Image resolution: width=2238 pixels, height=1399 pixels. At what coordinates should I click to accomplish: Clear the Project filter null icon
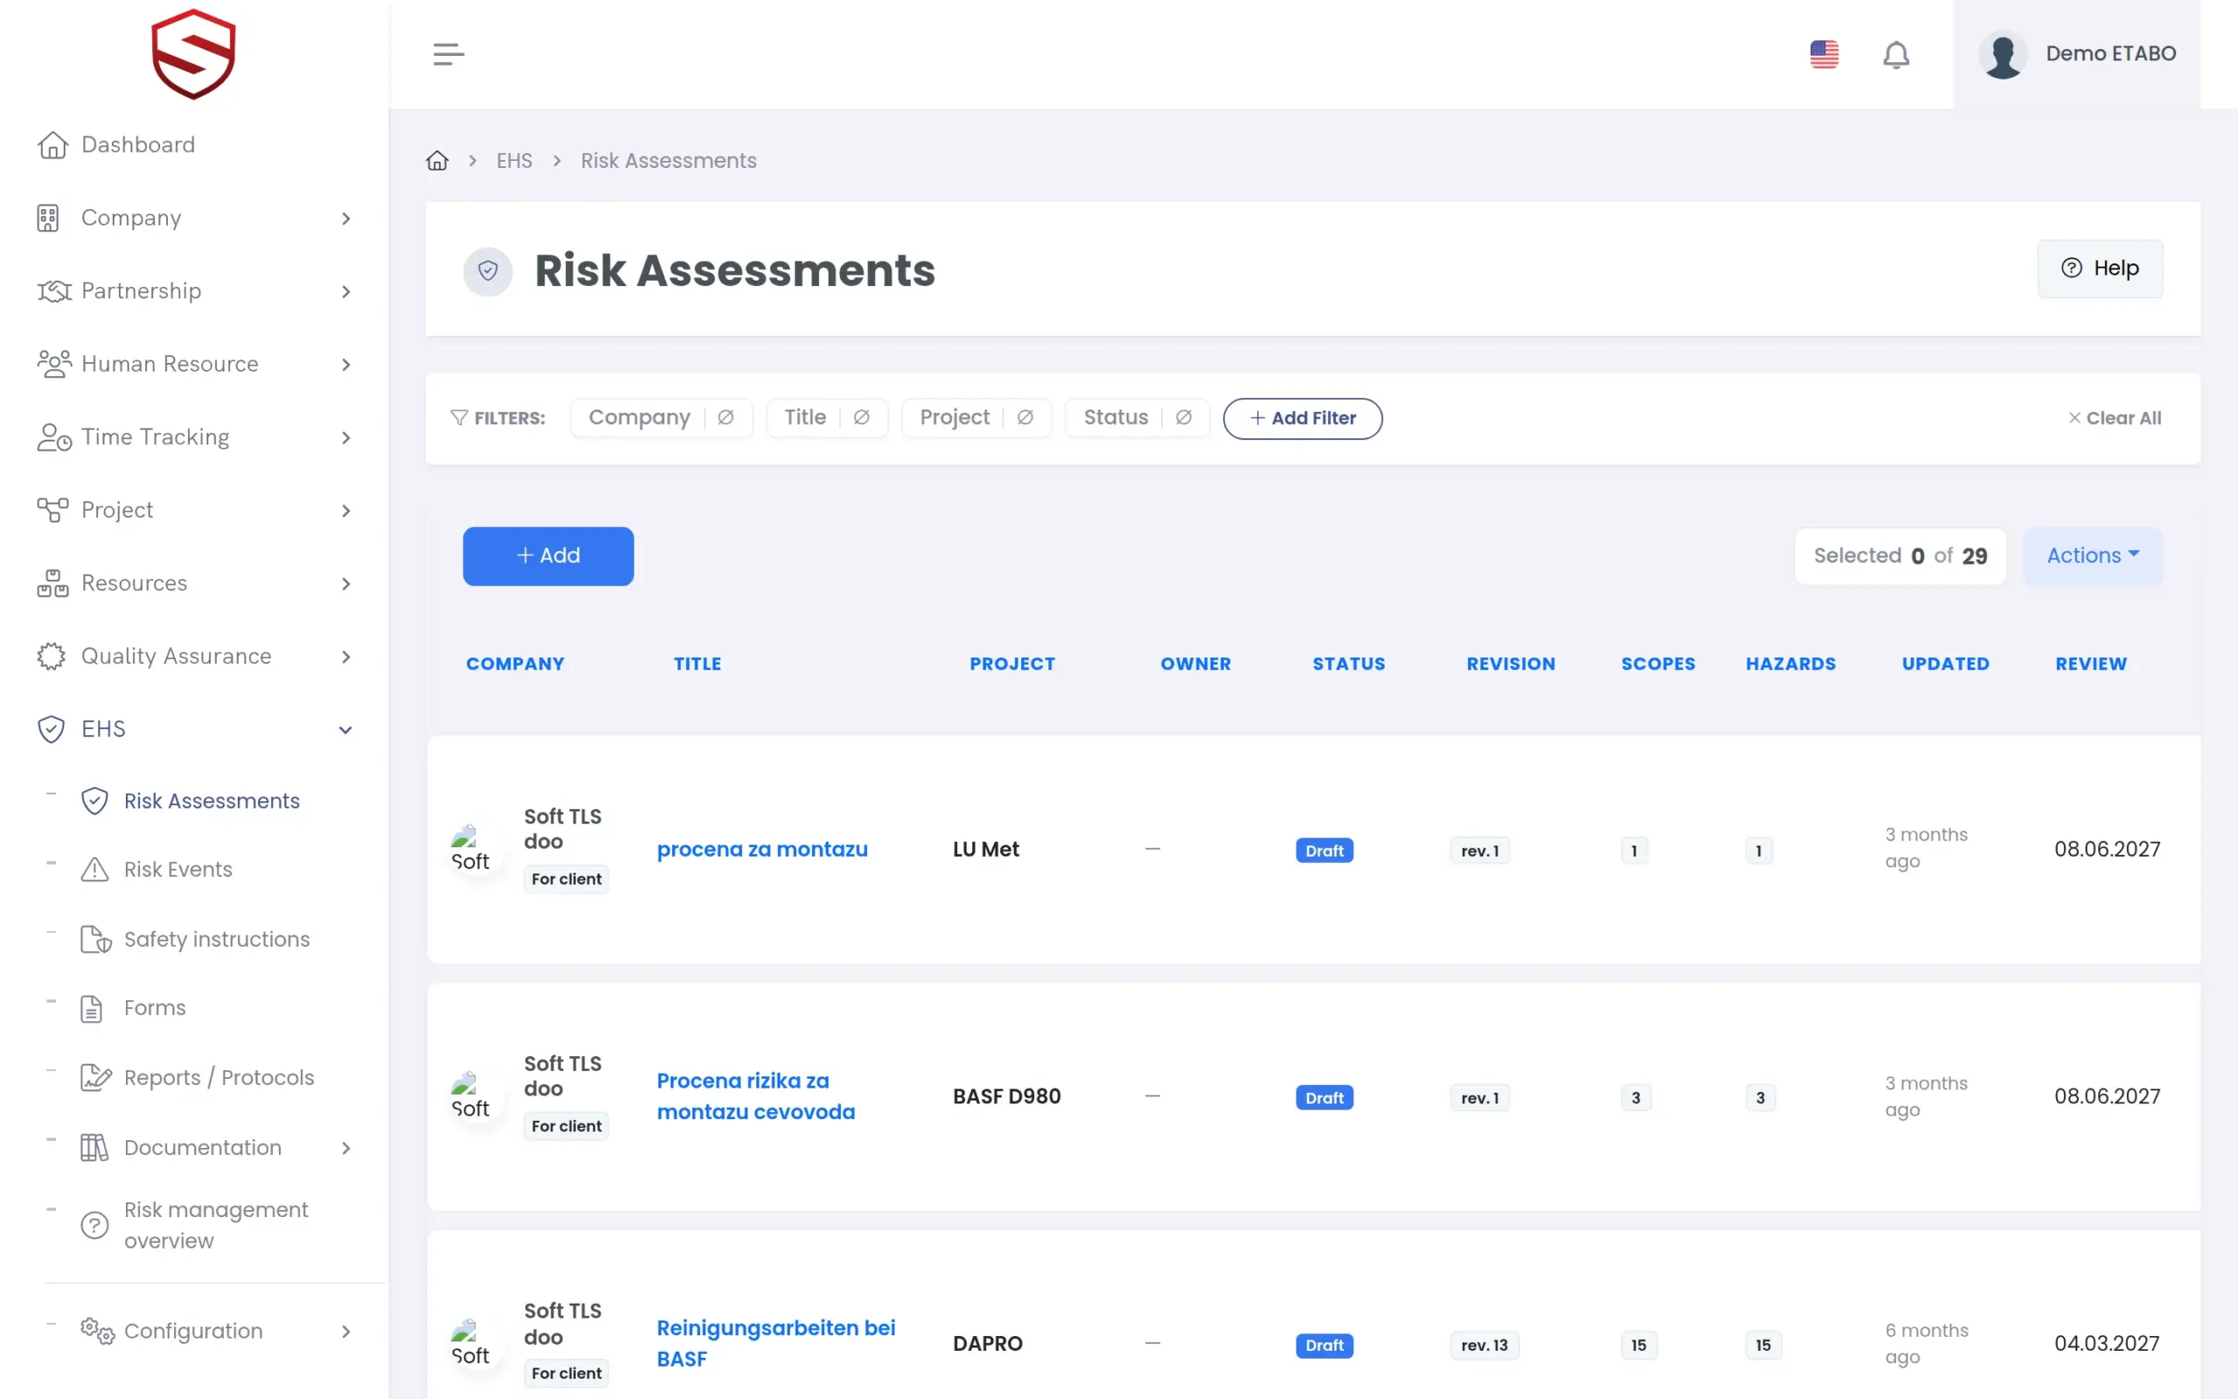1025,417
